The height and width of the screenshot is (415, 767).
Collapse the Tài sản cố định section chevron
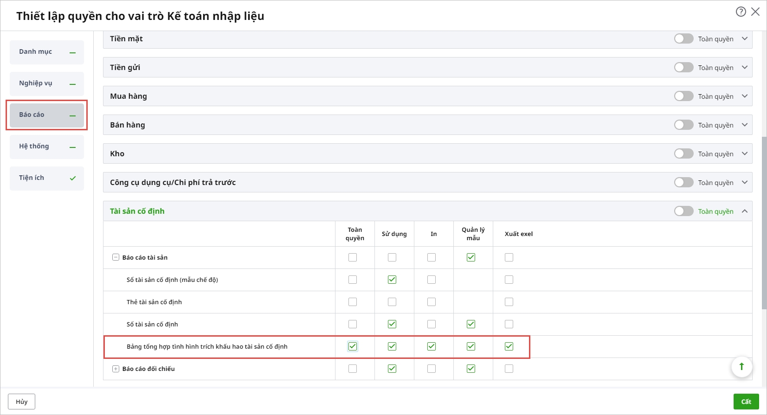pos(745,211)
